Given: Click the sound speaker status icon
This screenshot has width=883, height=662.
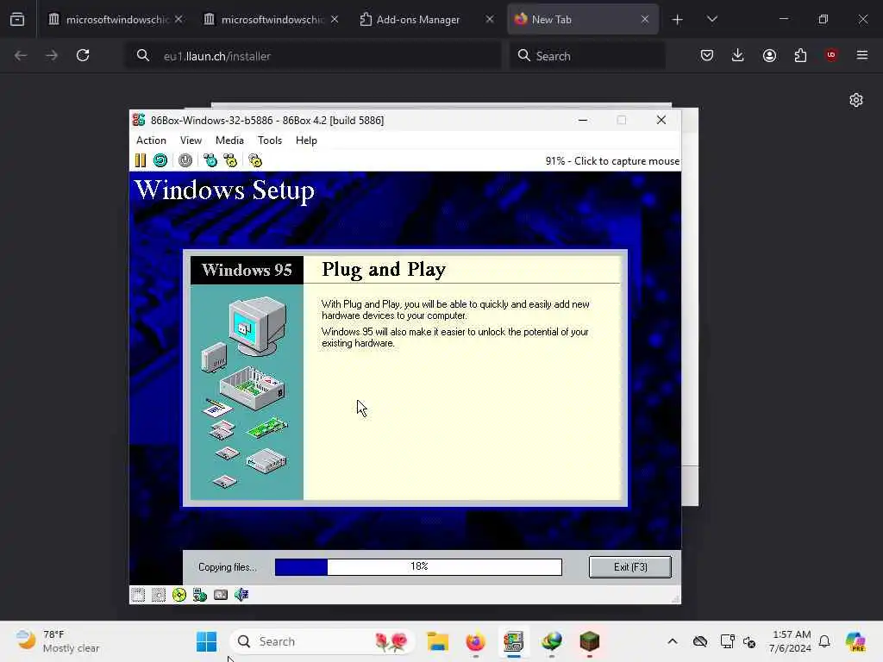Looking at the screenshot, I should pos(241,595).
